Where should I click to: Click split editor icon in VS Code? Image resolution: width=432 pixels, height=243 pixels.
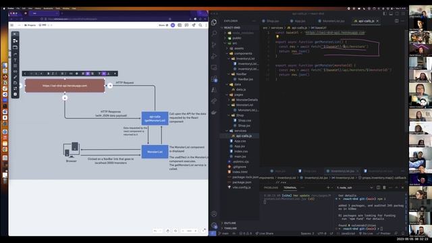[x=396, y=21]
